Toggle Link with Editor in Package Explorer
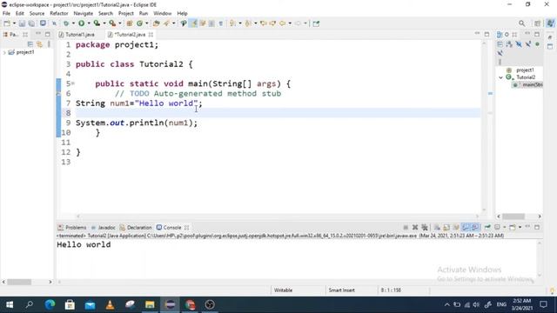The image size is (557, 313). (x=39, y=44)
